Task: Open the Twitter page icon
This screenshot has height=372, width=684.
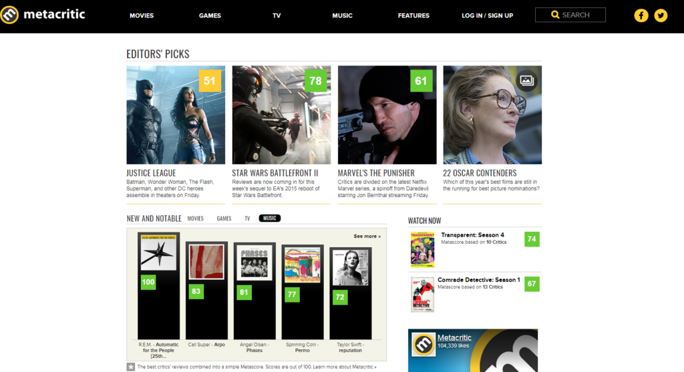Action: 661,15
